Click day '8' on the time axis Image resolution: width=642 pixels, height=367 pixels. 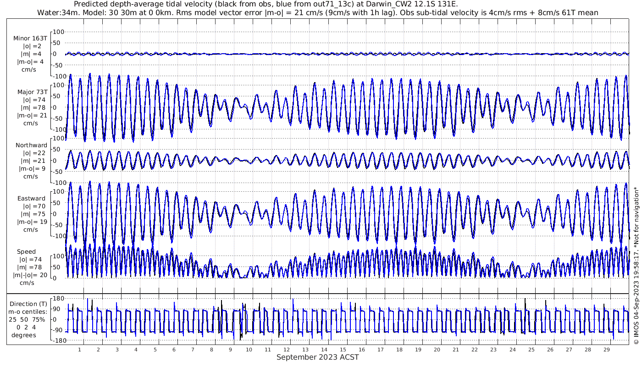(211, 350)
